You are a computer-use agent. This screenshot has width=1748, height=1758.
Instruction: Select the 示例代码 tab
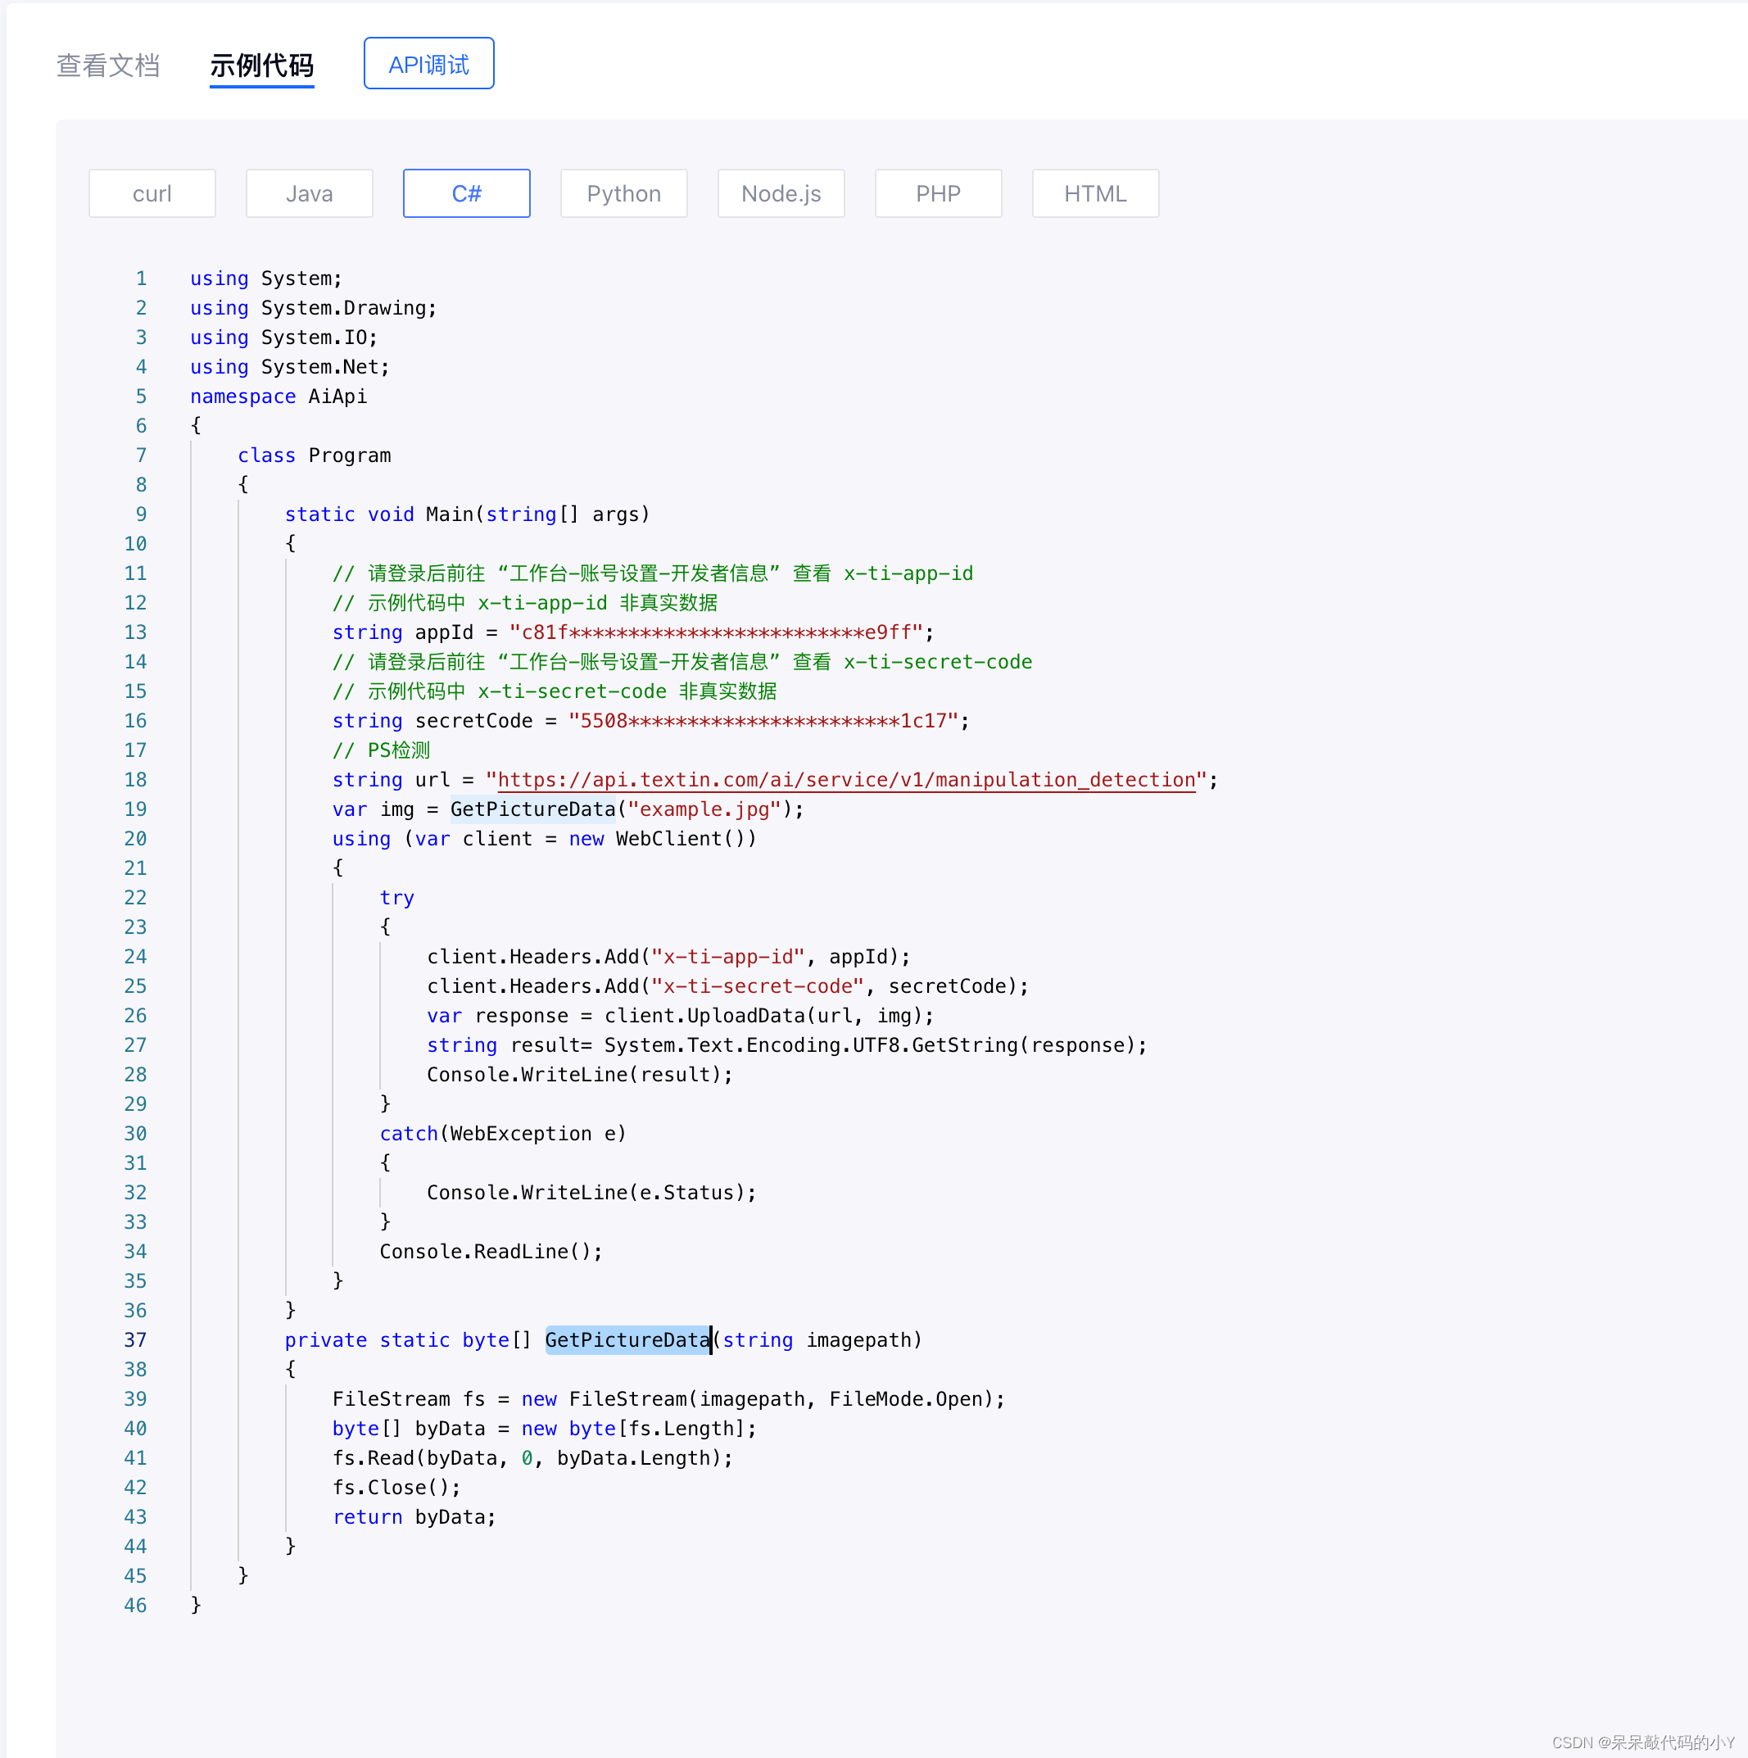262,65
